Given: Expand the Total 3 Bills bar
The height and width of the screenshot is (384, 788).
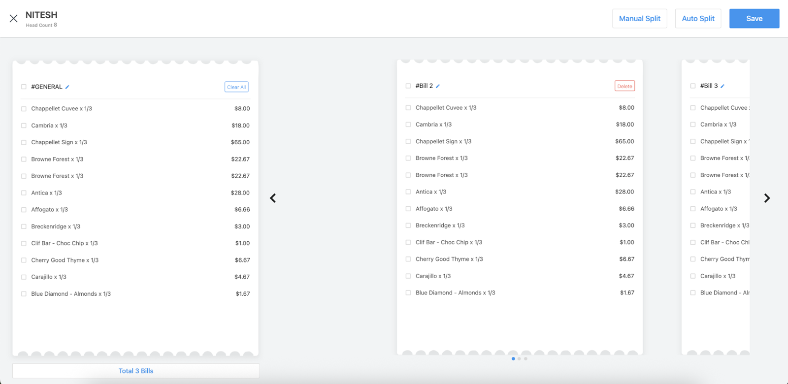Looking at the screenshot, I should click(136, 371).
